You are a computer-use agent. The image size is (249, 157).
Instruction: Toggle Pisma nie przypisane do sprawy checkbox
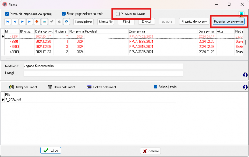[7, 14]
